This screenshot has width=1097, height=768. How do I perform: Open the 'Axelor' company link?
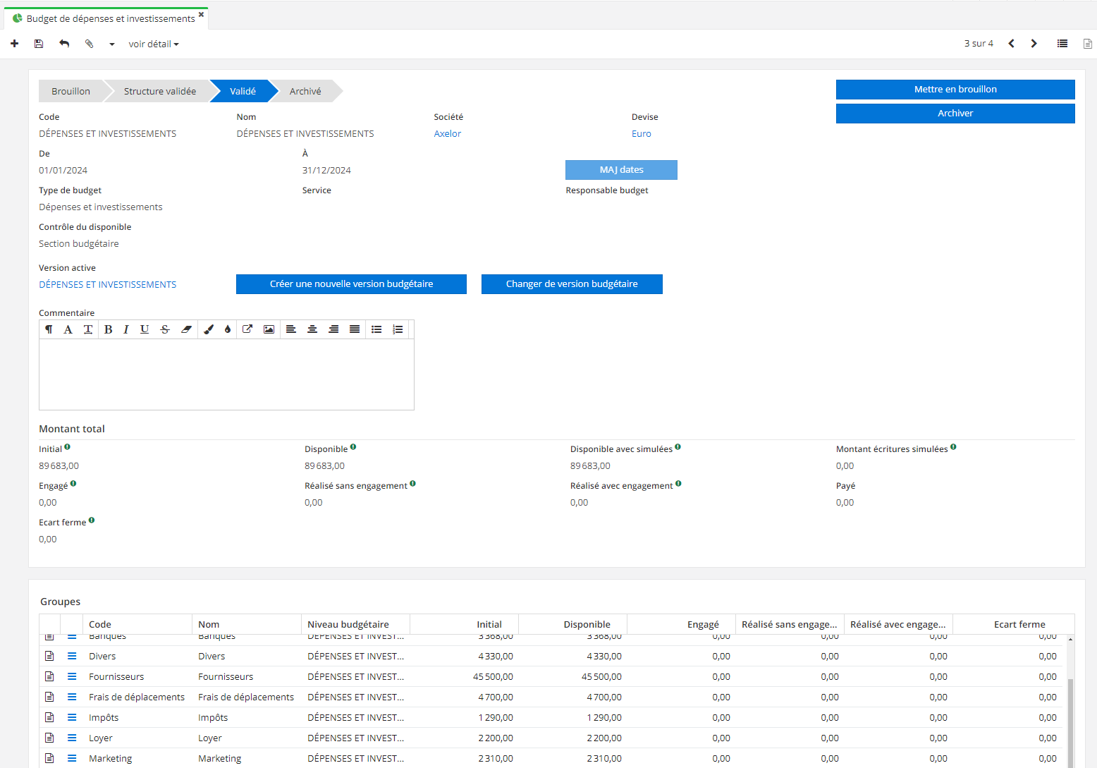click(x=448, y=134)
